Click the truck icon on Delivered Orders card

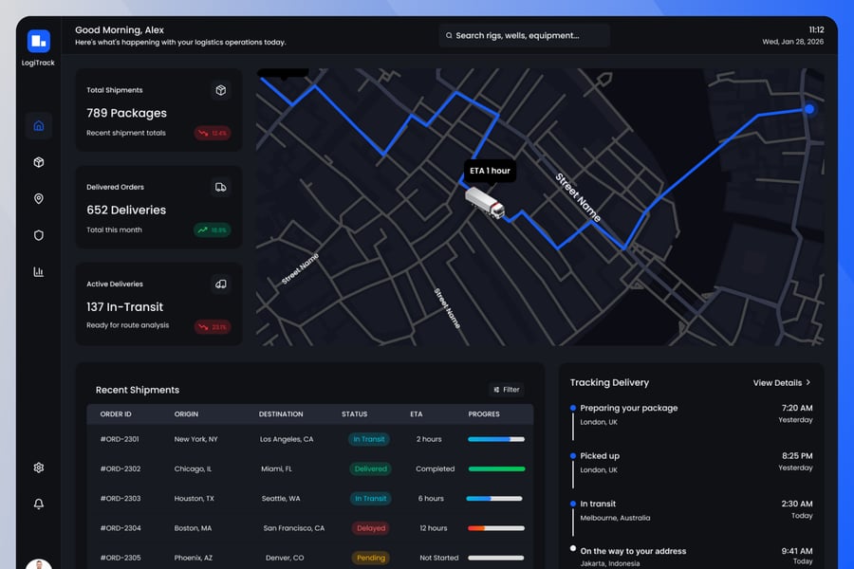click(220, 188)
